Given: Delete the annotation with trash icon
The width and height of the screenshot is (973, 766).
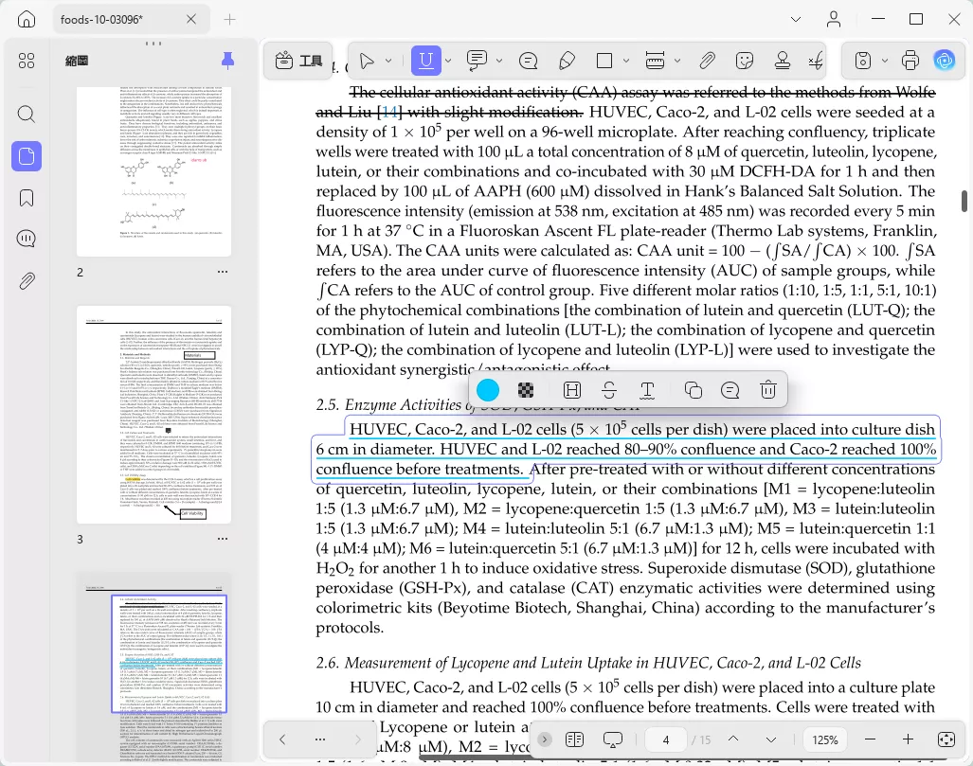Looking at the screenshot, I should tap(767, 390).
